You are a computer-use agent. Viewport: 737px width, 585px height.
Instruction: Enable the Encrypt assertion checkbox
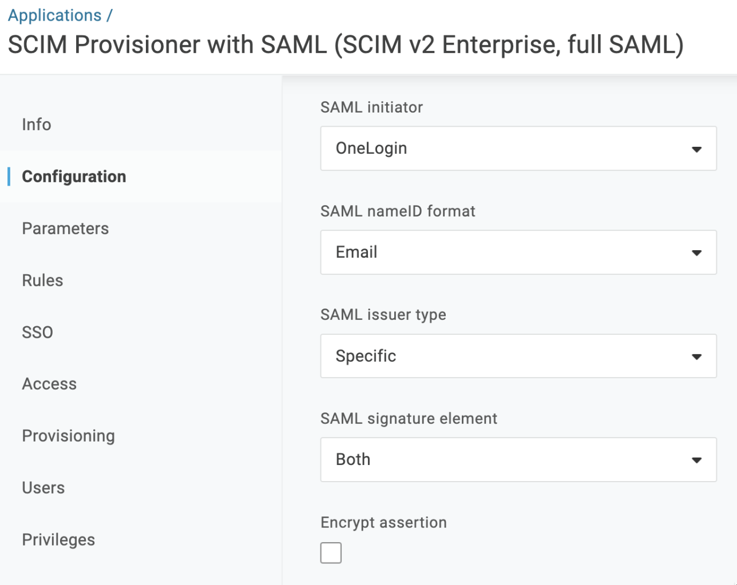click(331, 553)
